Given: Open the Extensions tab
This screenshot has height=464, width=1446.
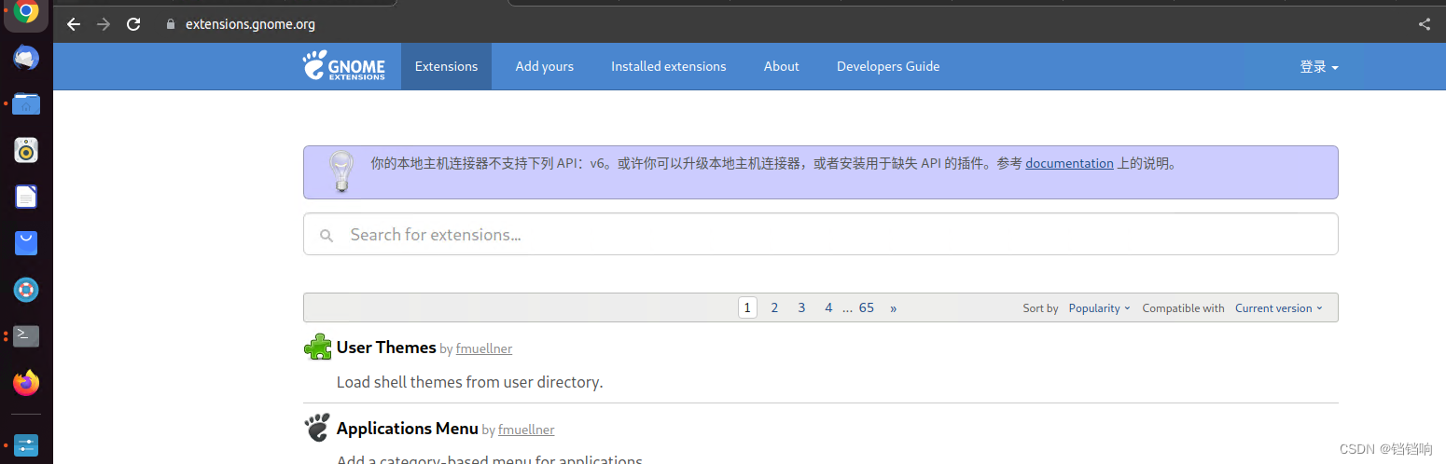Looking at the screenshot, I should point(446,66).
